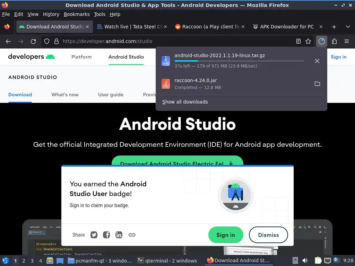Open the History menu
Image resolution: width=355 pixels, height=266 pixels.
[x=51, y=14]
